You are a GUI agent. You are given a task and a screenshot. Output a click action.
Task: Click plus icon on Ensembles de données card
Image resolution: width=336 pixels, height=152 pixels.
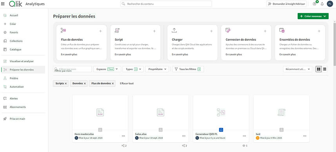click(x=319, y=31)
